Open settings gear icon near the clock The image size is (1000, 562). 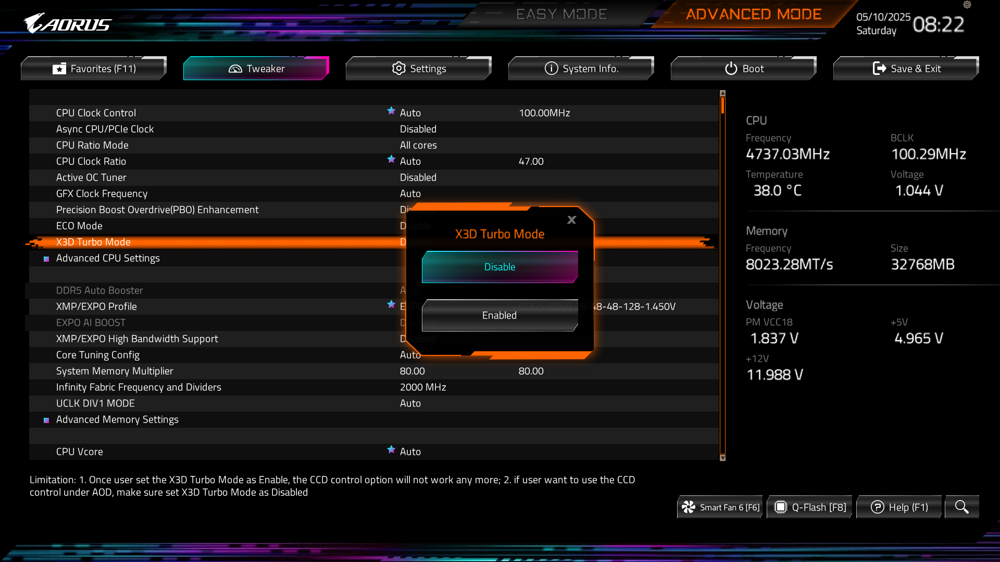pos(967,5)
